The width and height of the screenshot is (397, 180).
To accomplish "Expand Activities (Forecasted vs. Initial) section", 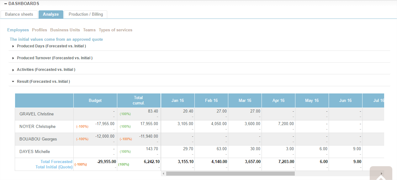I will pyautogui.click(x=46, y=70).
